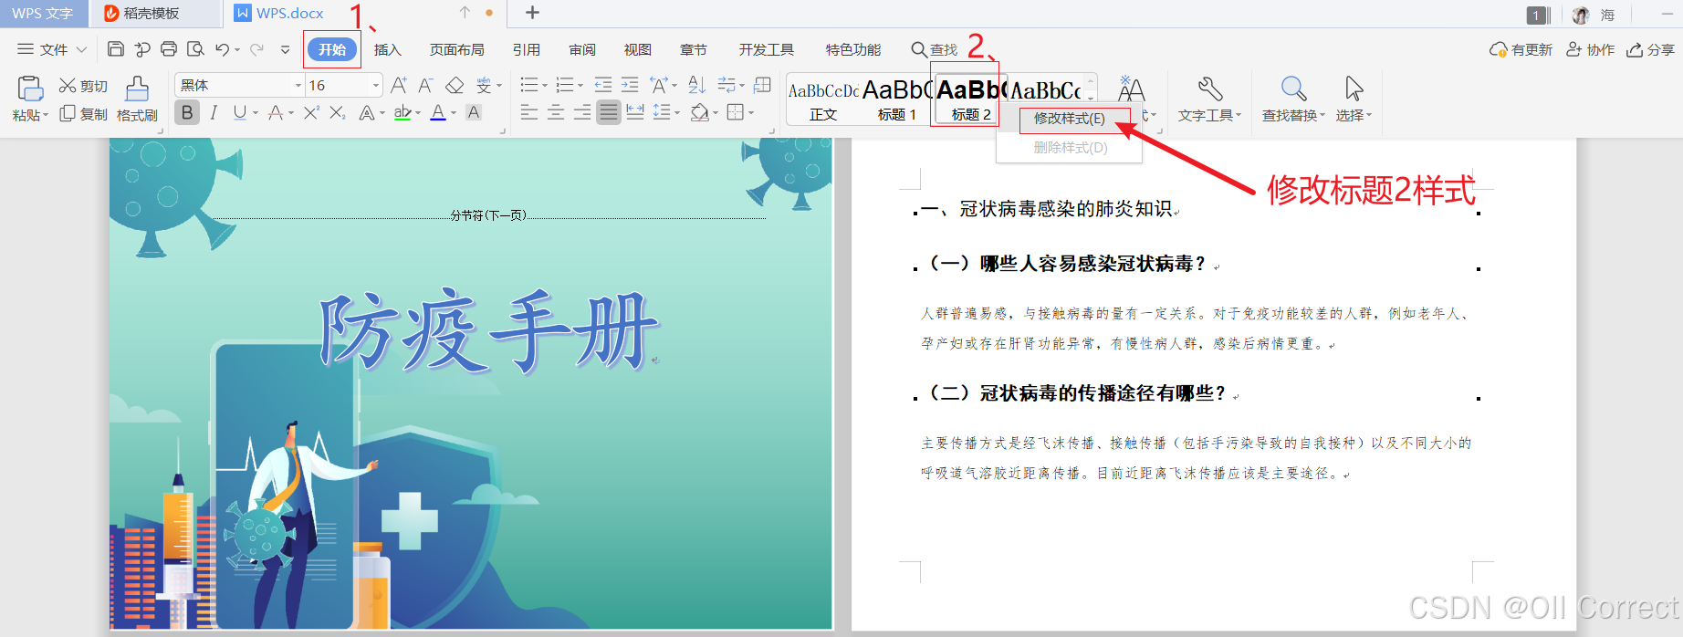The image size is (1683, 637).
Task: Switch to the 页面布局 tab
Action: 457,49
